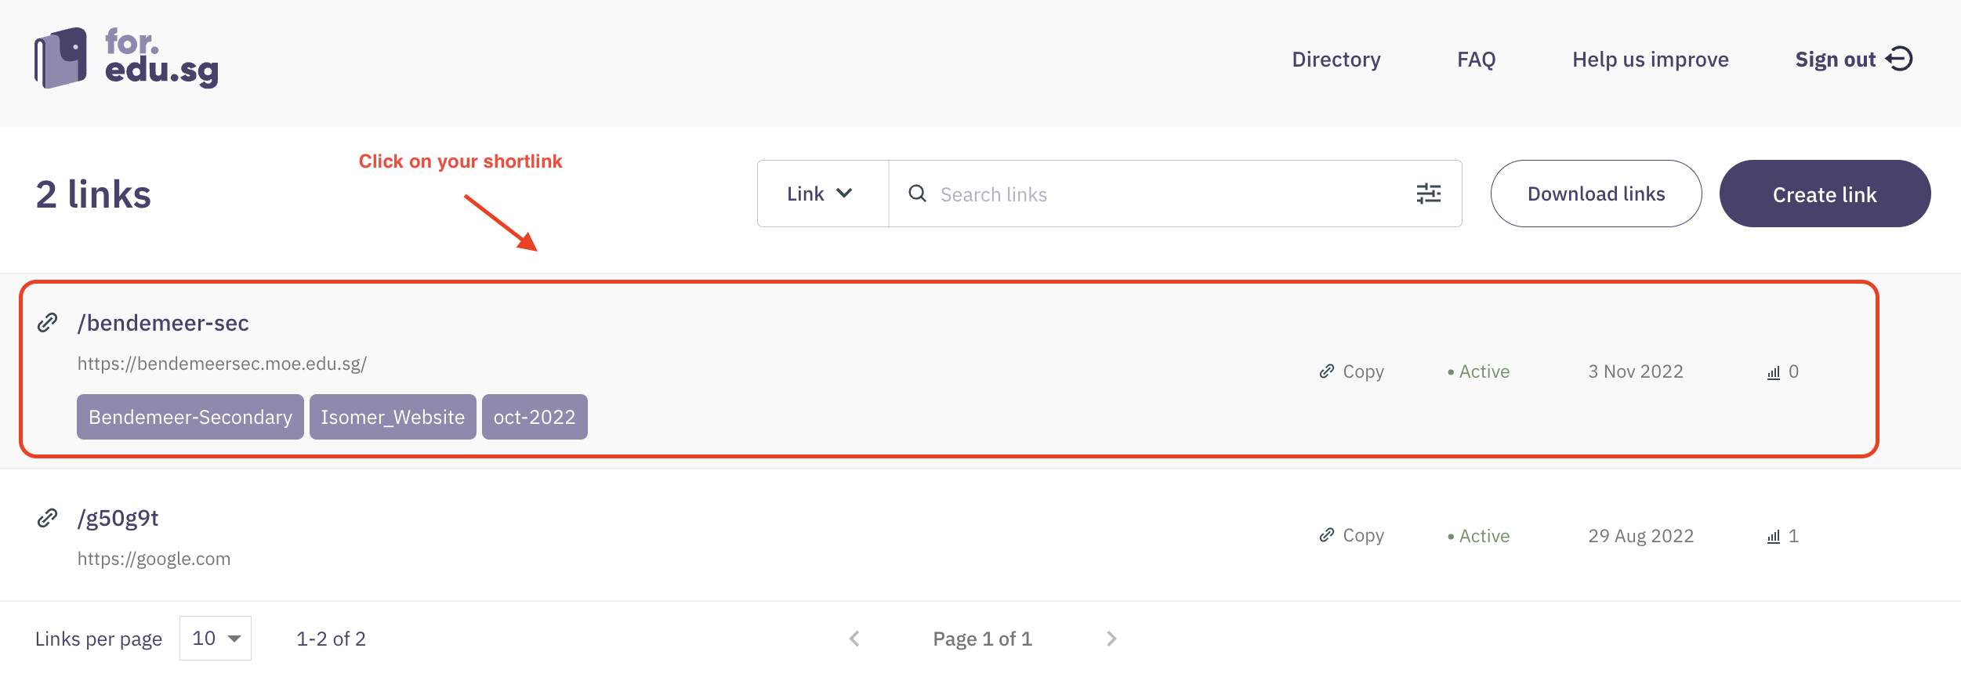
Task: Click Help us improve link
Action: click(1651, 60)
